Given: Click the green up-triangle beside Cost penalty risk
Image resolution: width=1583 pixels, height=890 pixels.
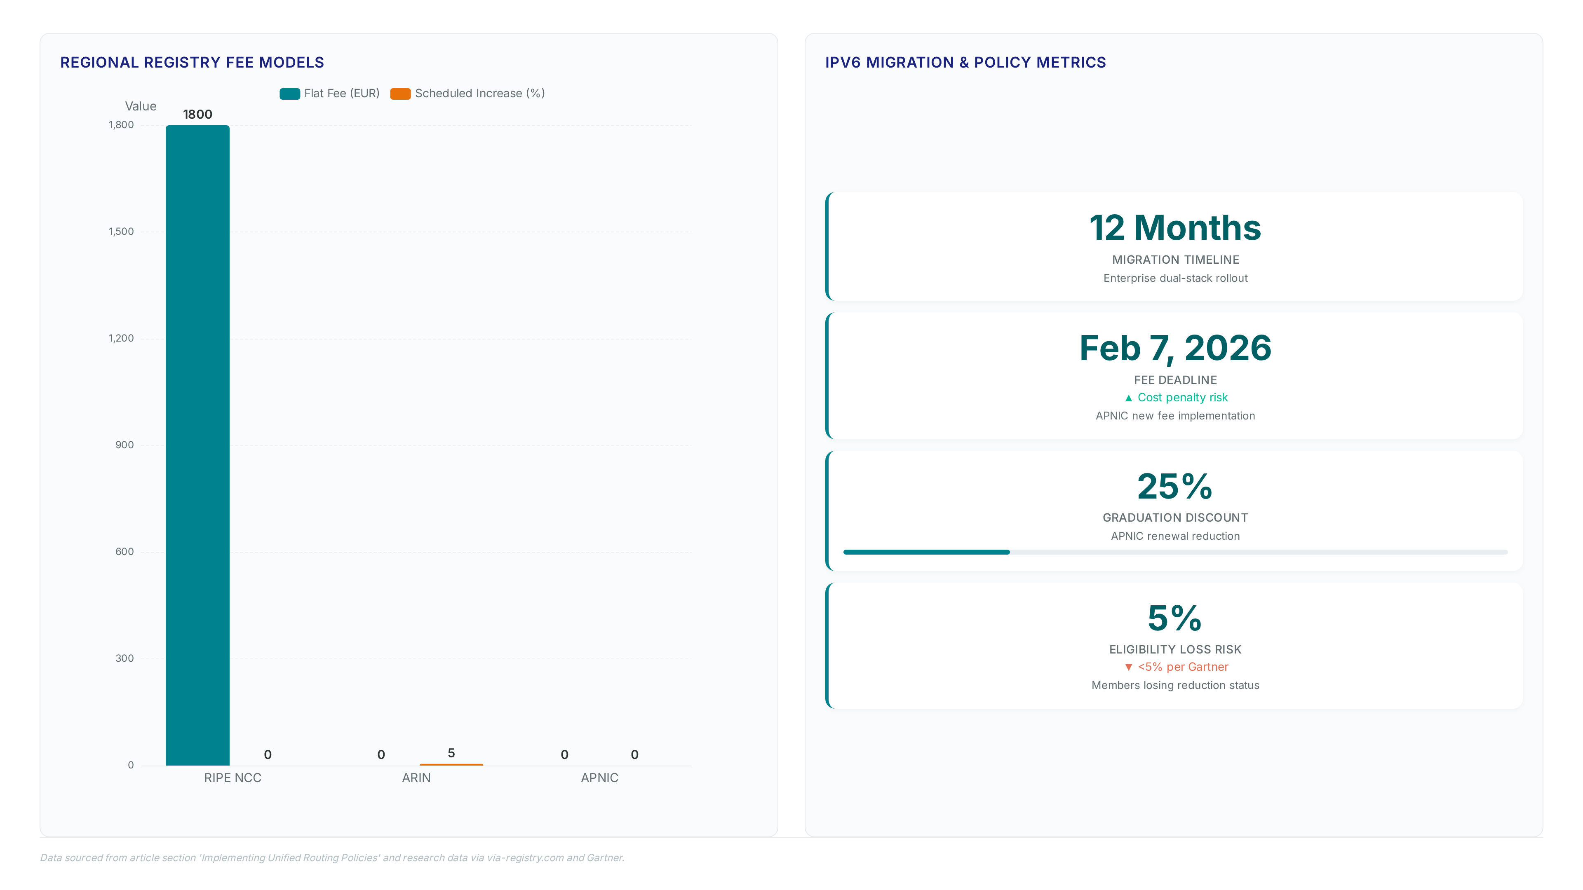Looking at the screenshot, I should tap(1128, 398).
